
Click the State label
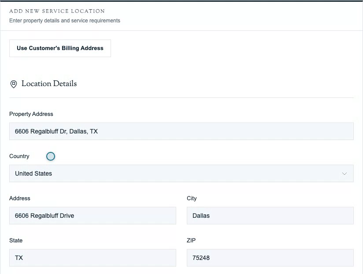[16, 240]
